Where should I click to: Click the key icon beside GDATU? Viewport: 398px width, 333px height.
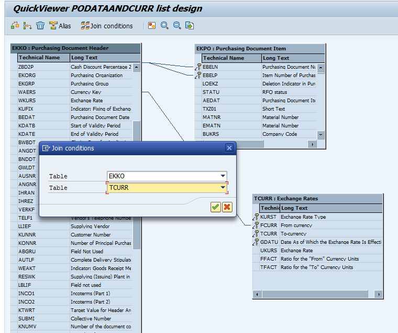pyautogui.click(x=256, y=242)
